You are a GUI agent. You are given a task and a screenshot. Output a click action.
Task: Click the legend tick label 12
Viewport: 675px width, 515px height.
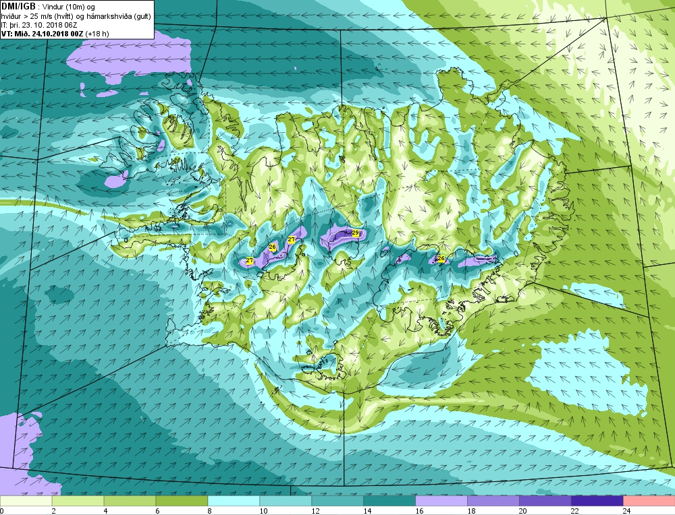pos(315,511)
